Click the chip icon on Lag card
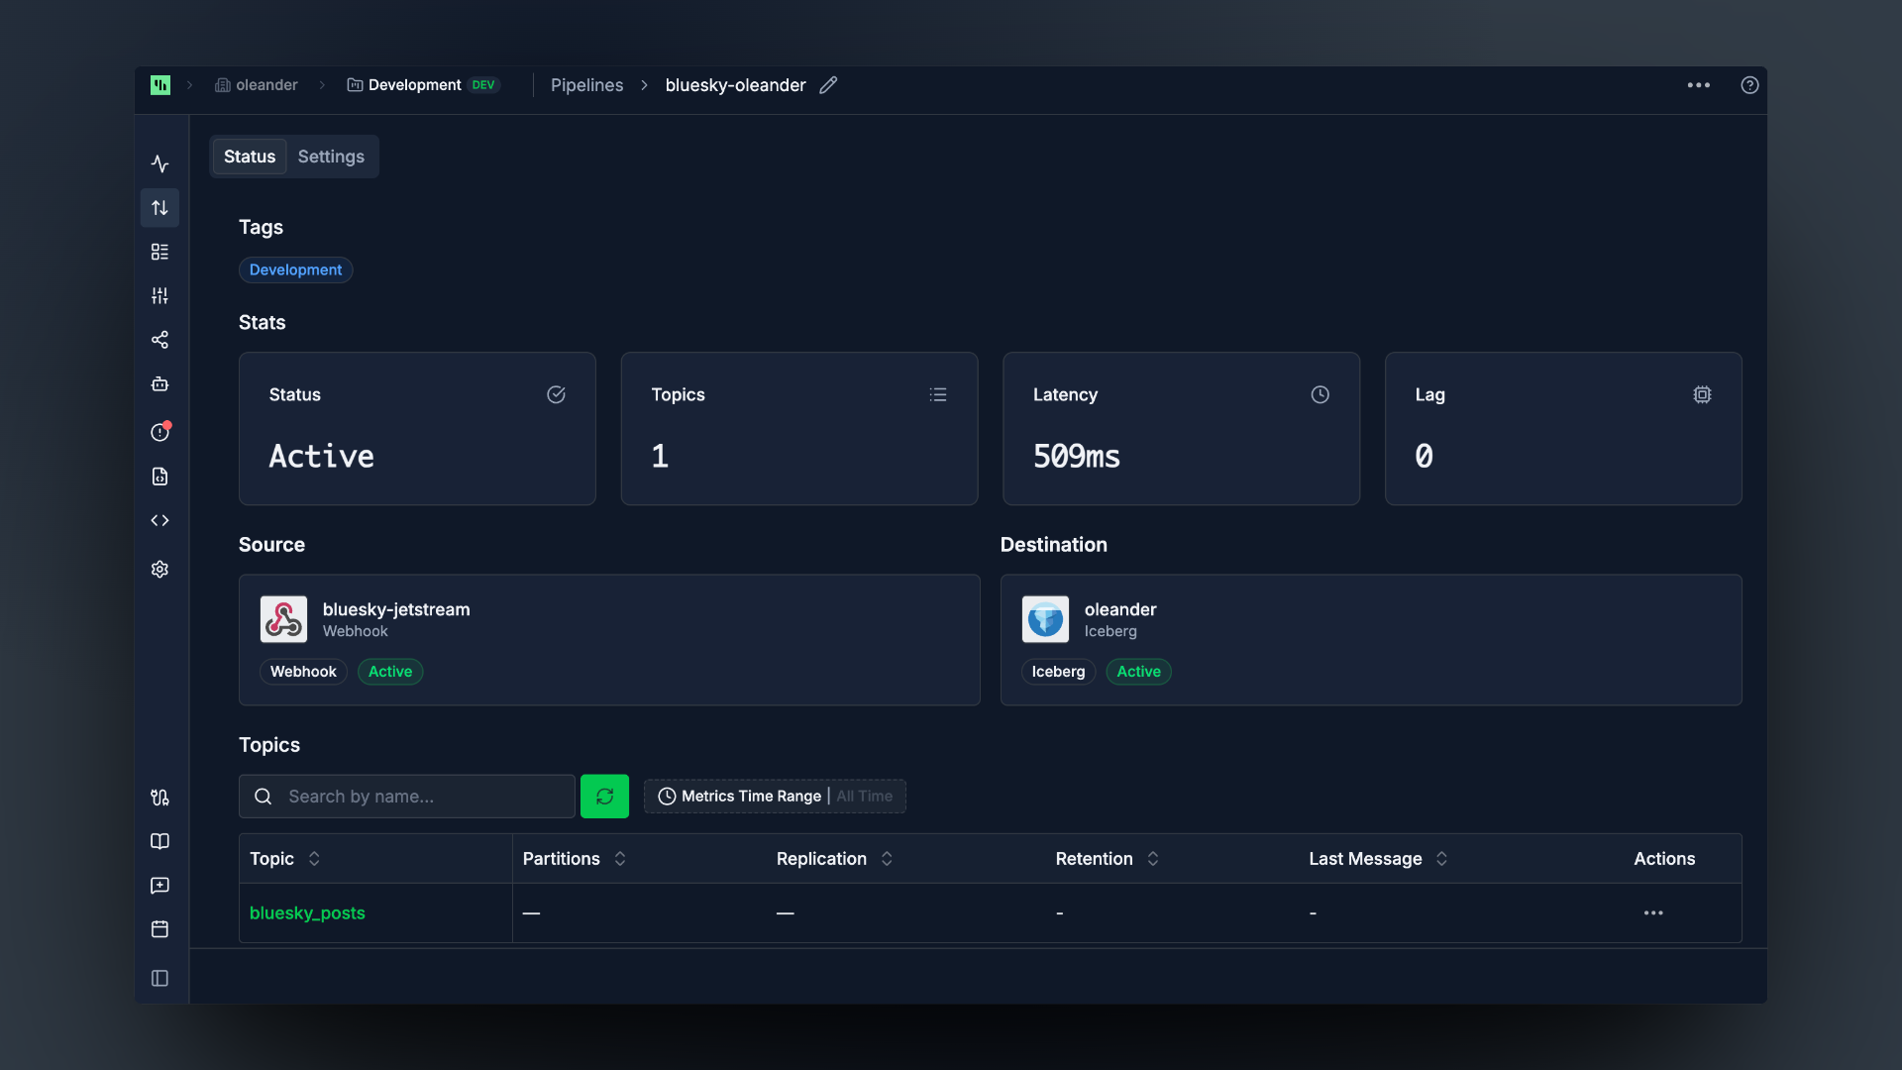 [x=1702, y=394]
